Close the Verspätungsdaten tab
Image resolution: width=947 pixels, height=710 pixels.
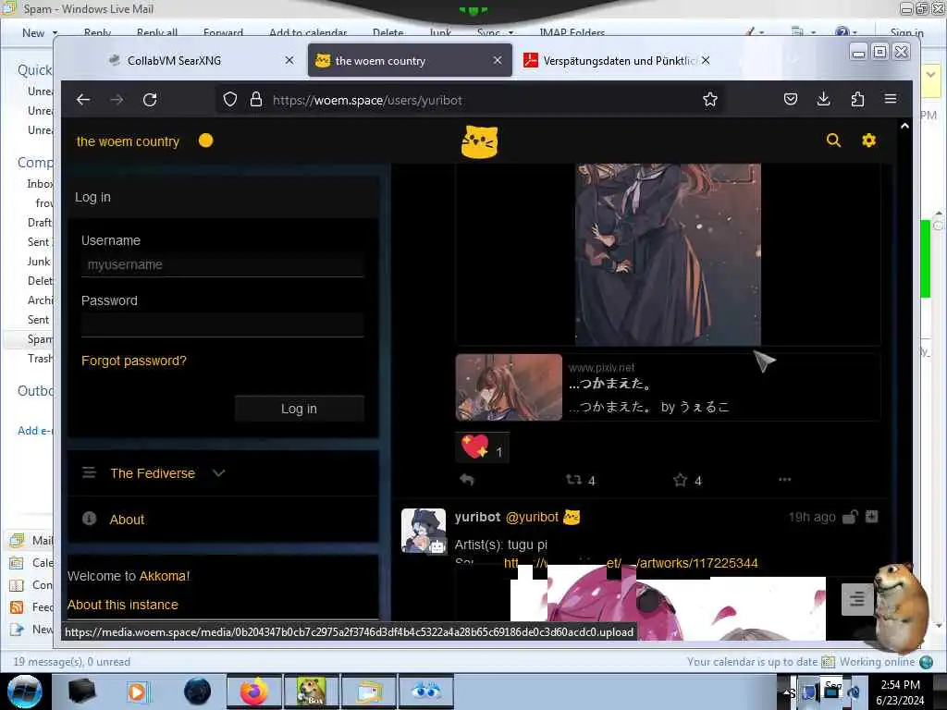click(x=706, y=60)
